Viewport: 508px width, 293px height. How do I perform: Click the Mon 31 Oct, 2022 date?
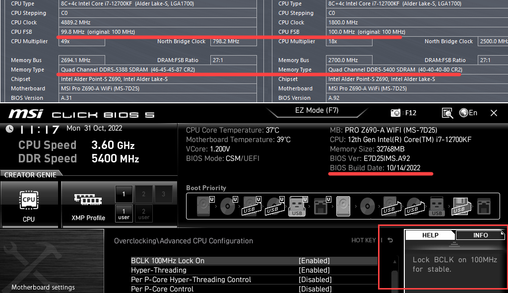point(94,128)
